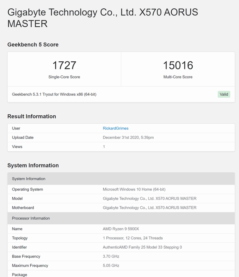Screen dimensions: 239x277
Task: Select AuthenticAMD Family 25 Model 33 value
Action: [142, 247]
